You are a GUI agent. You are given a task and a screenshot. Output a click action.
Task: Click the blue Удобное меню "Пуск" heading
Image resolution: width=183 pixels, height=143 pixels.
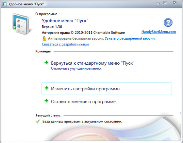coord(65,21)
